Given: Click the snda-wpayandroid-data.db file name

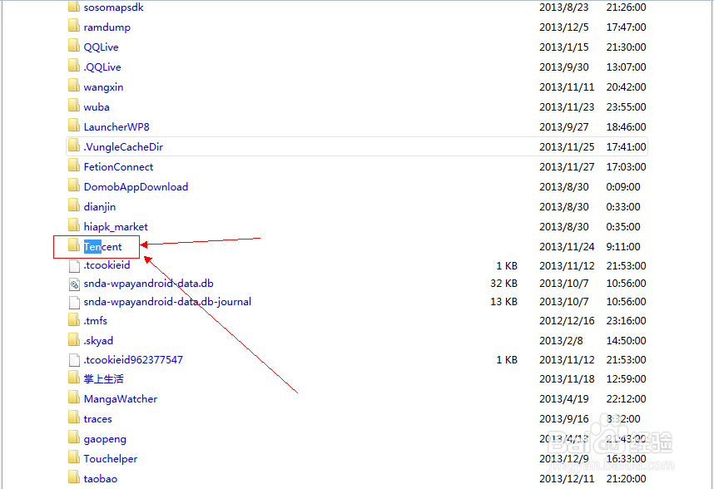Looking at the screenshot, I should tap(148, 284).
